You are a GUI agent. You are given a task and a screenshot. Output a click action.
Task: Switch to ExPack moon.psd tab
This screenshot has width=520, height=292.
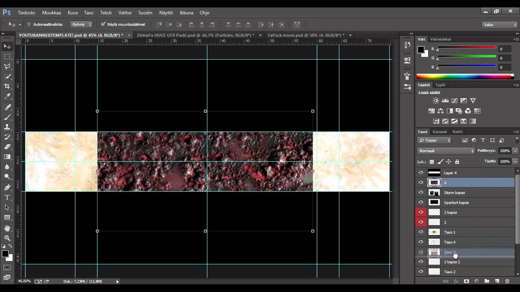pyautogui.click(x=305, y=35)
